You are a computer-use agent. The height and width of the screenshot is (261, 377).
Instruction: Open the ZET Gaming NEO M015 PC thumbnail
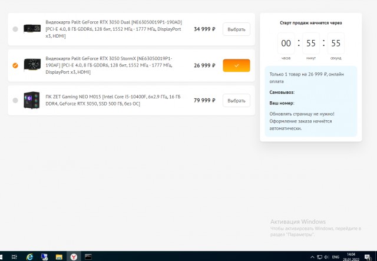[x=31, y=100]
